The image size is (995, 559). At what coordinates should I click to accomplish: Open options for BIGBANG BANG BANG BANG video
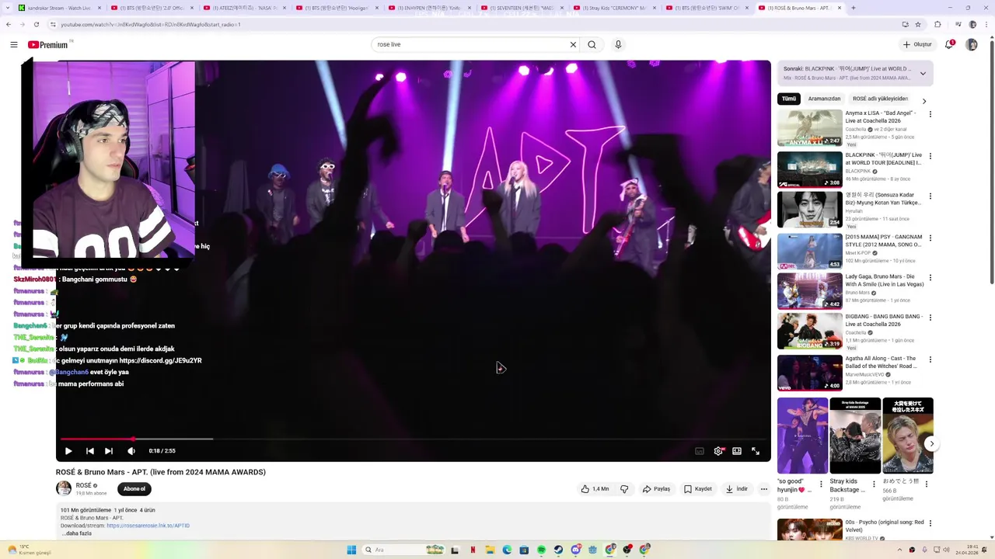point(930,318)
